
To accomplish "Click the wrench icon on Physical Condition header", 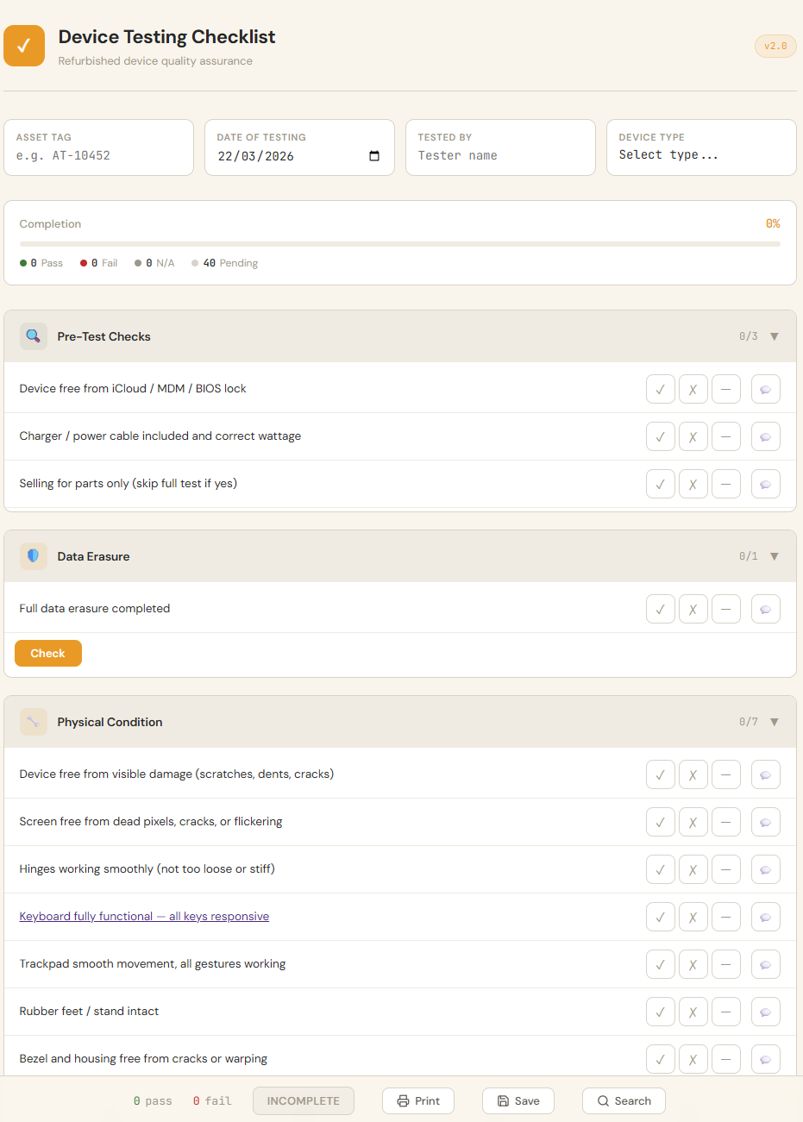I will [x=33, y=722].
